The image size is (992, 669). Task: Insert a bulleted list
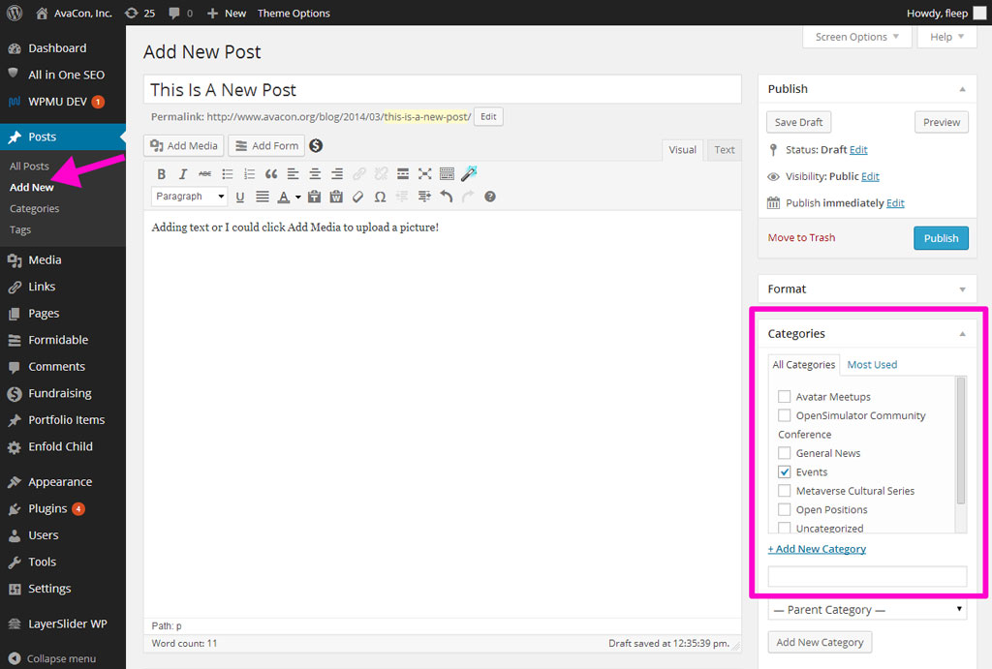[228, 174]
